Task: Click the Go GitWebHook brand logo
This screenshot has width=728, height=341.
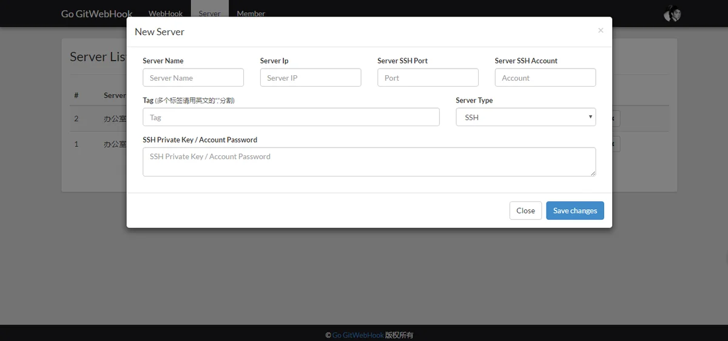Action: [x=96, y=13]
